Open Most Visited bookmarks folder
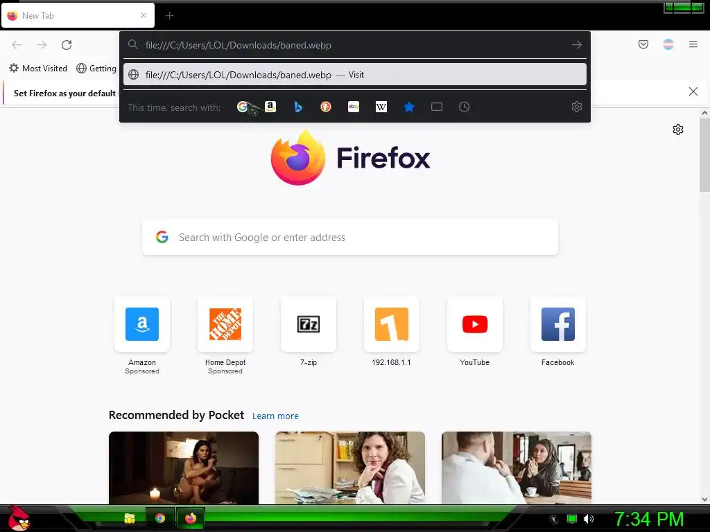The width and height of the screenshot is (710, 532). [38, 69]
